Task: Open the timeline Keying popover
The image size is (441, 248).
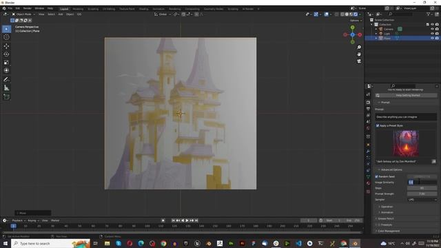Action: [33, 220]
